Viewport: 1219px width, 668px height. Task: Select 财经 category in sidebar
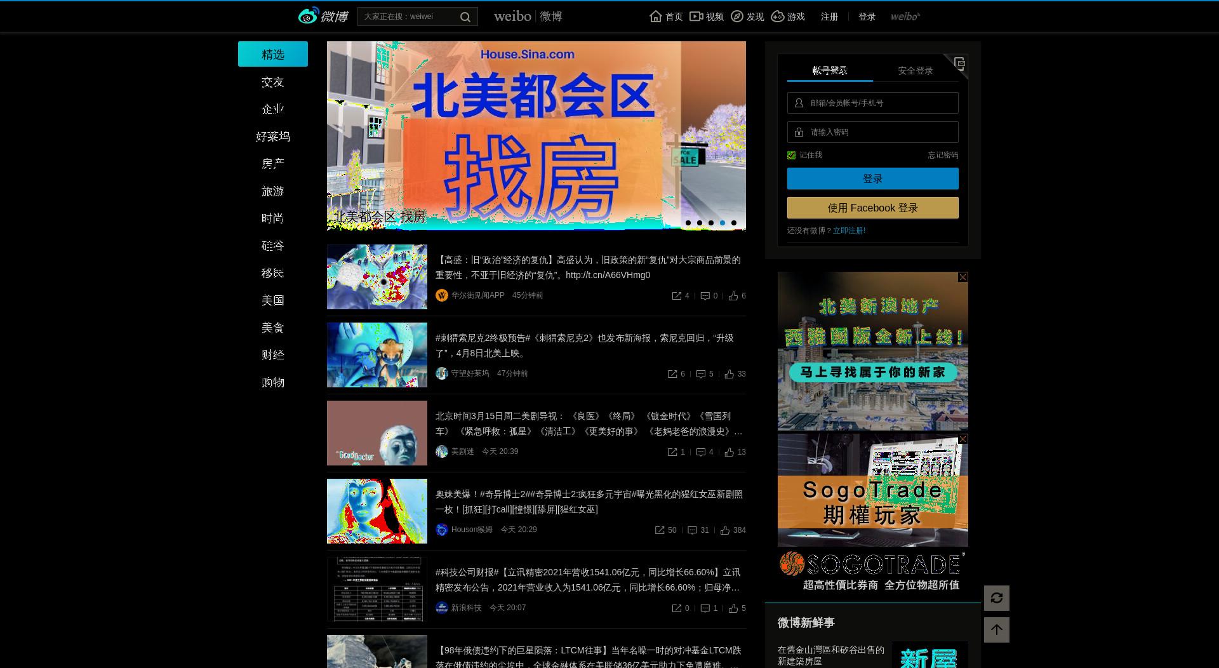point(273,355)
